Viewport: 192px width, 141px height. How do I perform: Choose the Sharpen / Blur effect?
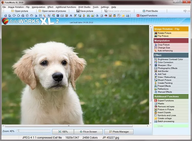click(165, 65)
